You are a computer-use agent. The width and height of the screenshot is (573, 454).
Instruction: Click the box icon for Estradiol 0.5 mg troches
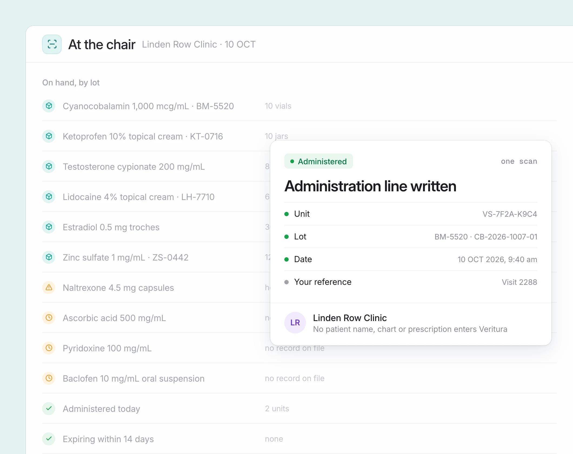click(49, 227)
